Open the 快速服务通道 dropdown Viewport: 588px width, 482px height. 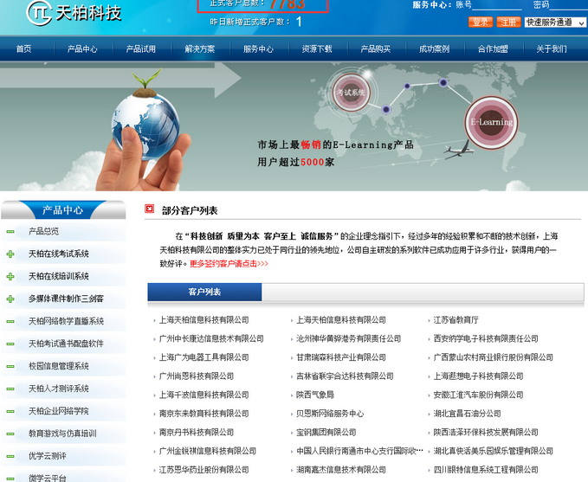(x=555, y=22)
